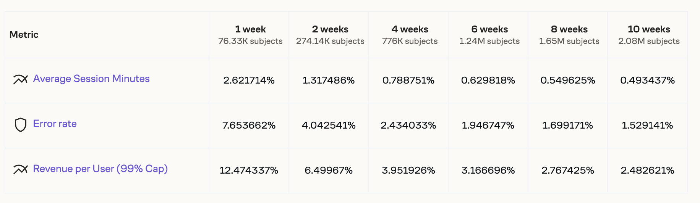The width and height of the screenshot is (700, 203).
Task: Select the 10 weeks column header
Action: tap(649, 29)
